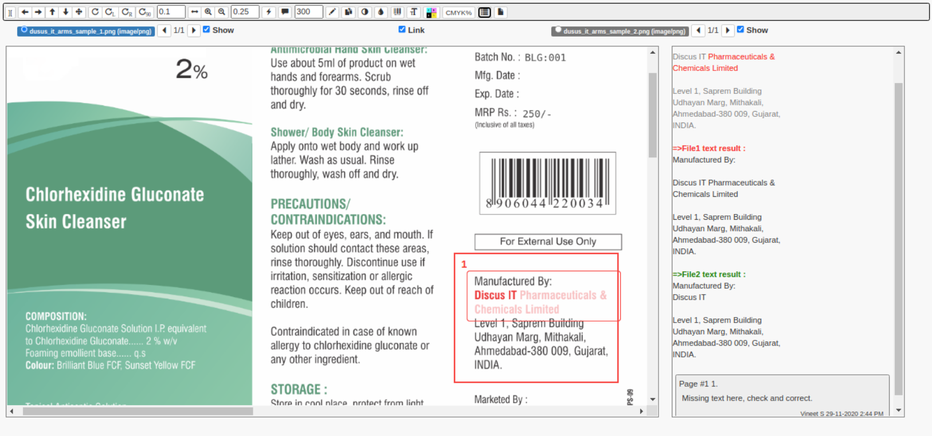Viewport: 932px width, 436px height.
Task: Click the fit-to-width double arrow icon
Action: click(195, 12)
